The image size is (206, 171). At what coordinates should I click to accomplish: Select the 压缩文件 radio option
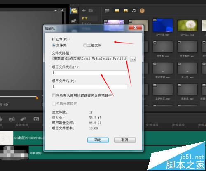(x=92, y=45)
